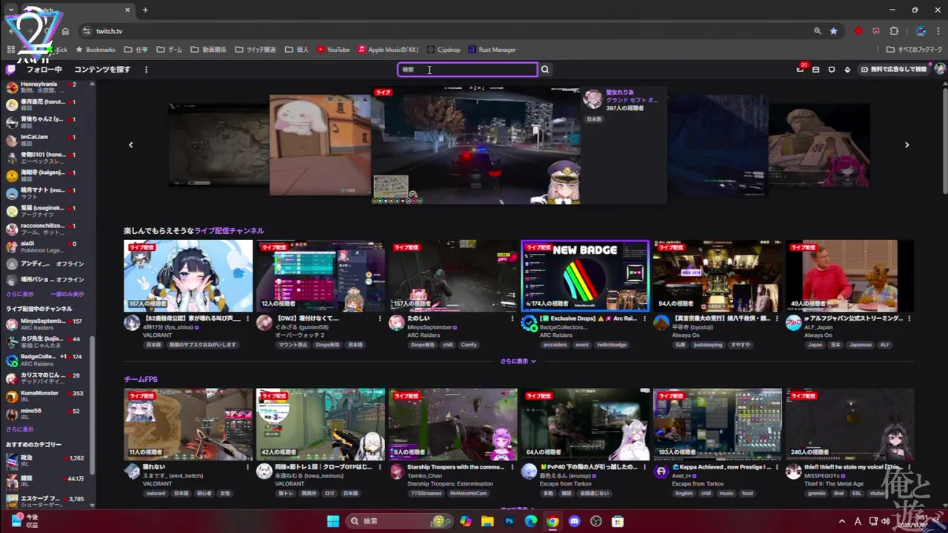Expand さらに表示 under followed channels list

click(x=20, y=294)
